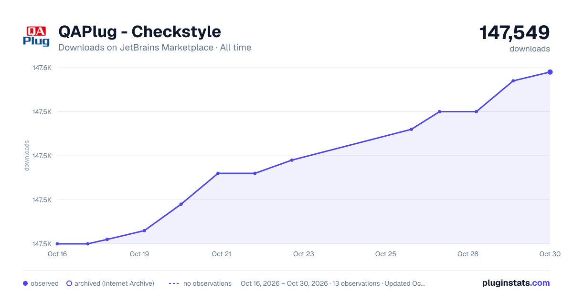Select the data point between Oct 28 and Oct 30
This screenshot has height=300, width=573.
coord(513,81)
